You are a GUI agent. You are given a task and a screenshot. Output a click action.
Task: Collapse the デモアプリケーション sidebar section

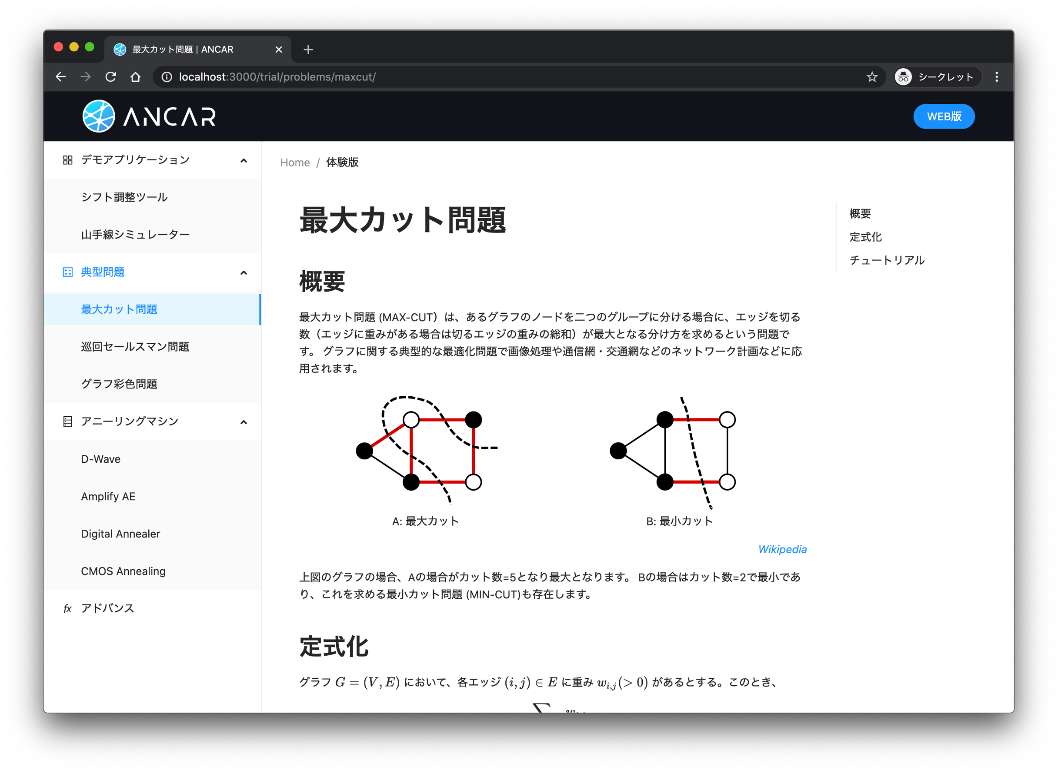(x=244, y=160)
